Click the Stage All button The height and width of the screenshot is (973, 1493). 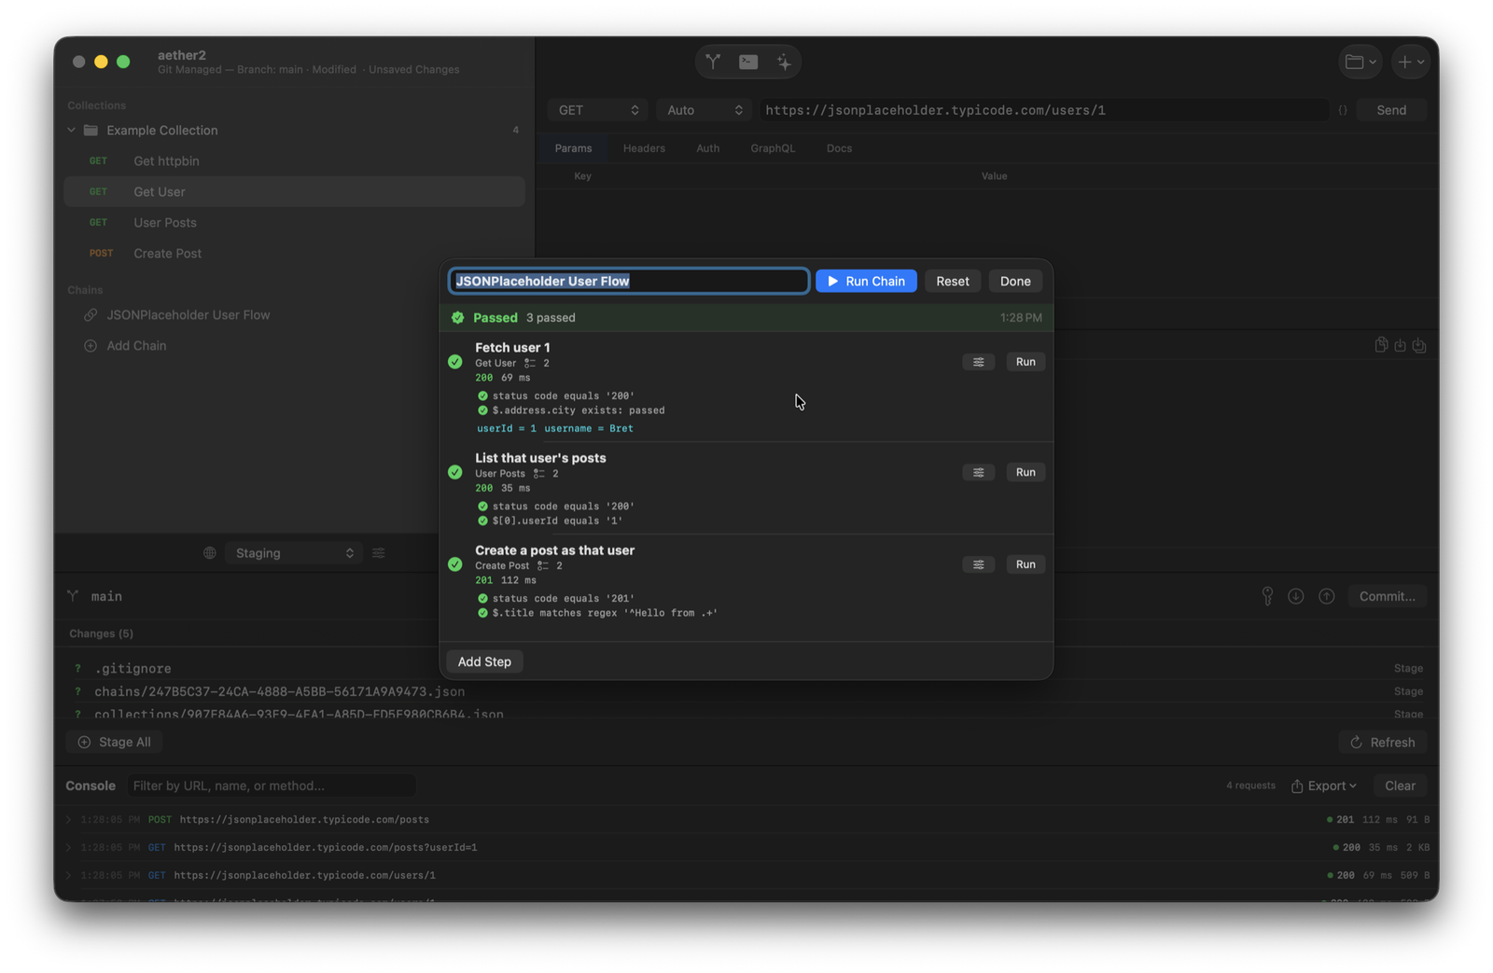(114, 743)
